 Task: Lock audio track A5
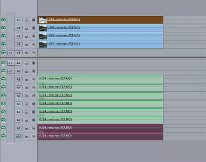(26, 95)
